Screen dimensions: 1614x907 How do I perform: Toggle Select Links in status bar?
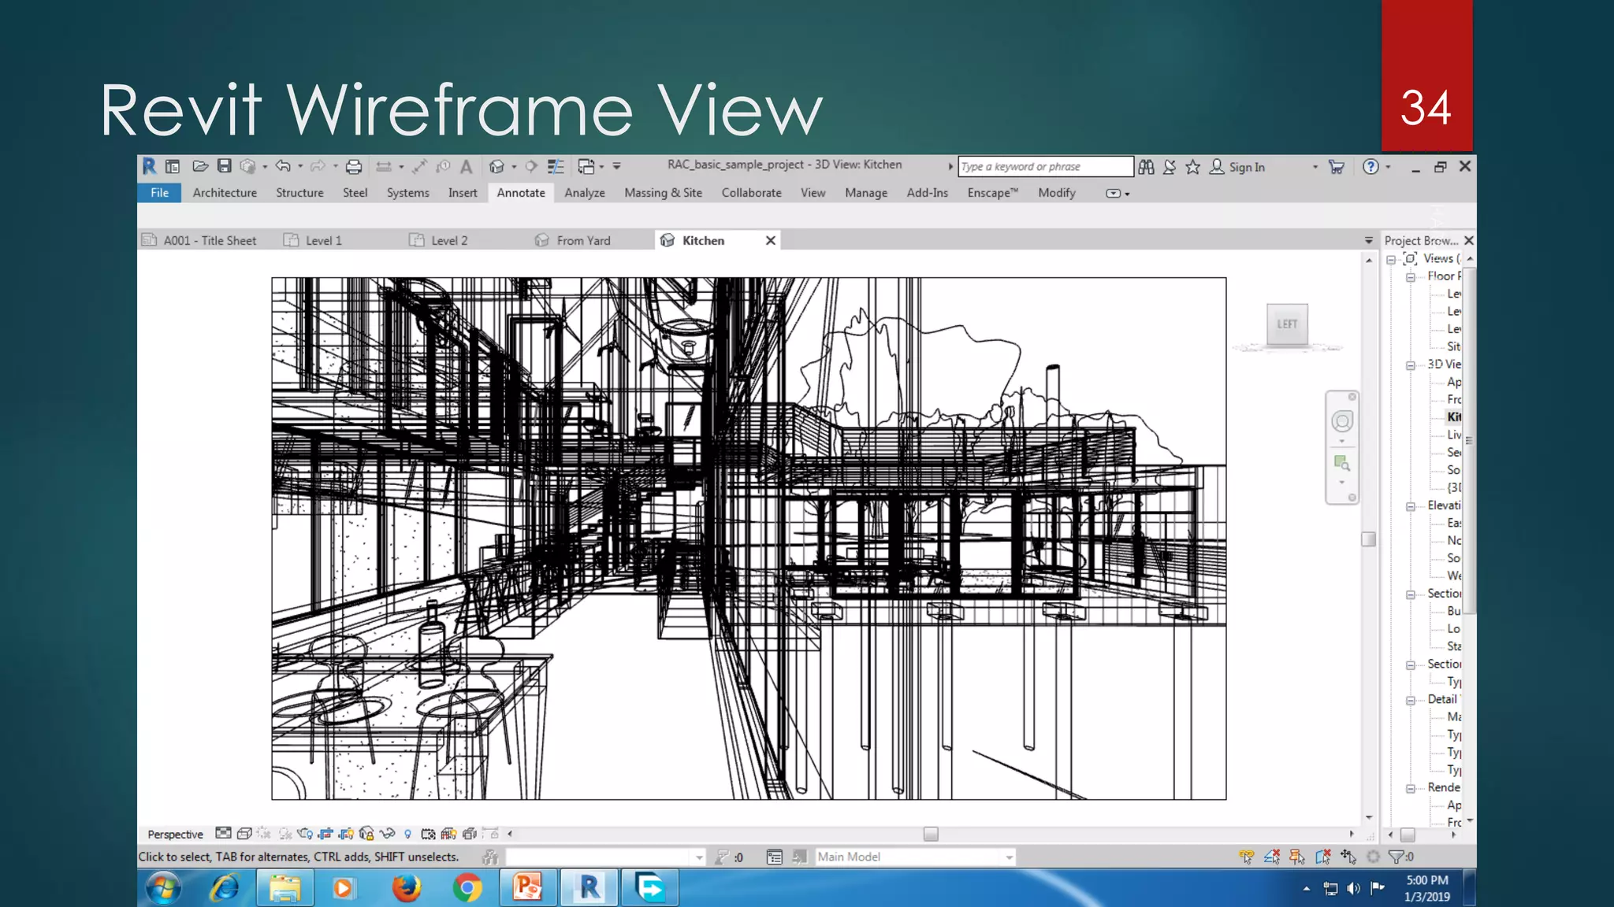click(x=1246, y=857)
